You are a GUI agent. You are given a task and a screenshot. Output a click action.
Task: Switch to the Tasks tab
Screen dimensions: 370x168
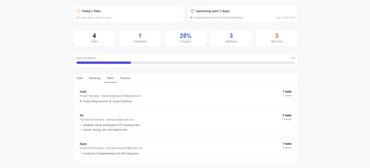[80, 78]
